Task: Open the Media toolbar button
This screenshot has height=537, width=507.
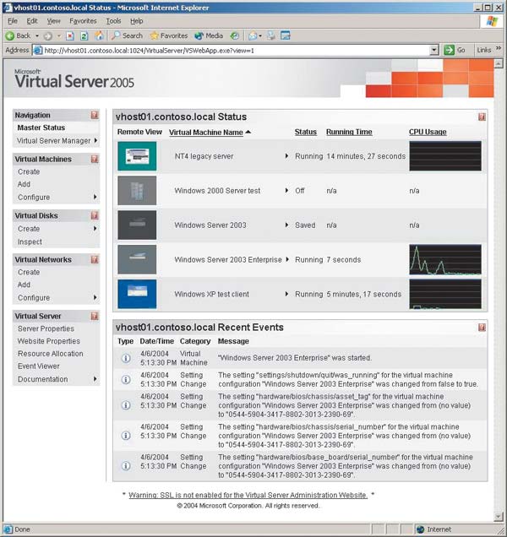Action: point(209,35)
